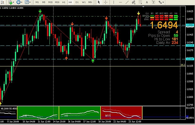Screen dimensions: 195x125
Task: Click the Spread value 4
Action: (x=177, y=32)
